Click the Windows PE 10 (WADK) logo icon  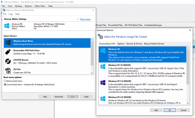tap(103, 67)
